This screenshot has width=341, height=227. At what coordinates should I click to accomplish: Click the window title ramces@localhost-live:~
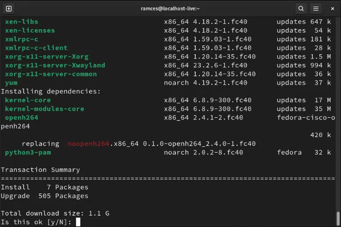click(x=170, y=8)
